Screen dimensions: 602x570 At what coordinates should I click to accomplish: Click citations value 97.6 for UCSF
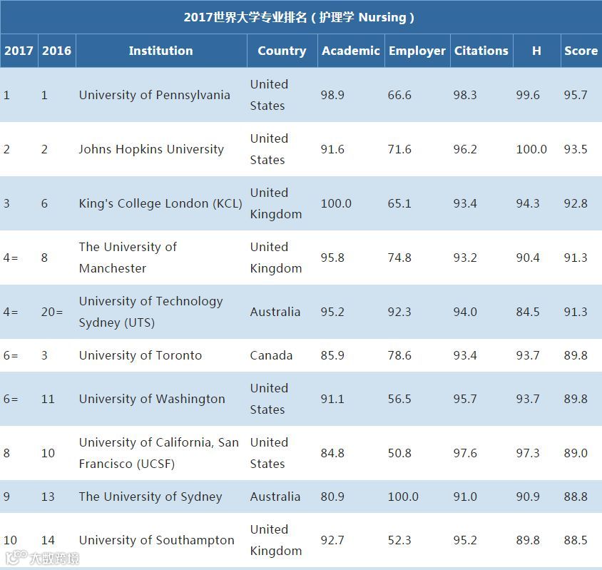pos(465,453)
